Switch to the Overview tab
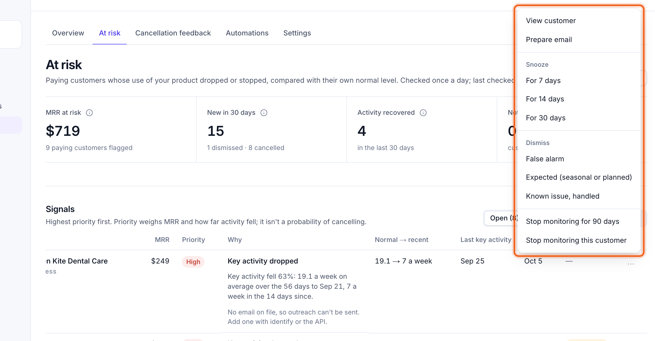The width and height of the screenshot is (655, 341). click(x=68, y=33)
